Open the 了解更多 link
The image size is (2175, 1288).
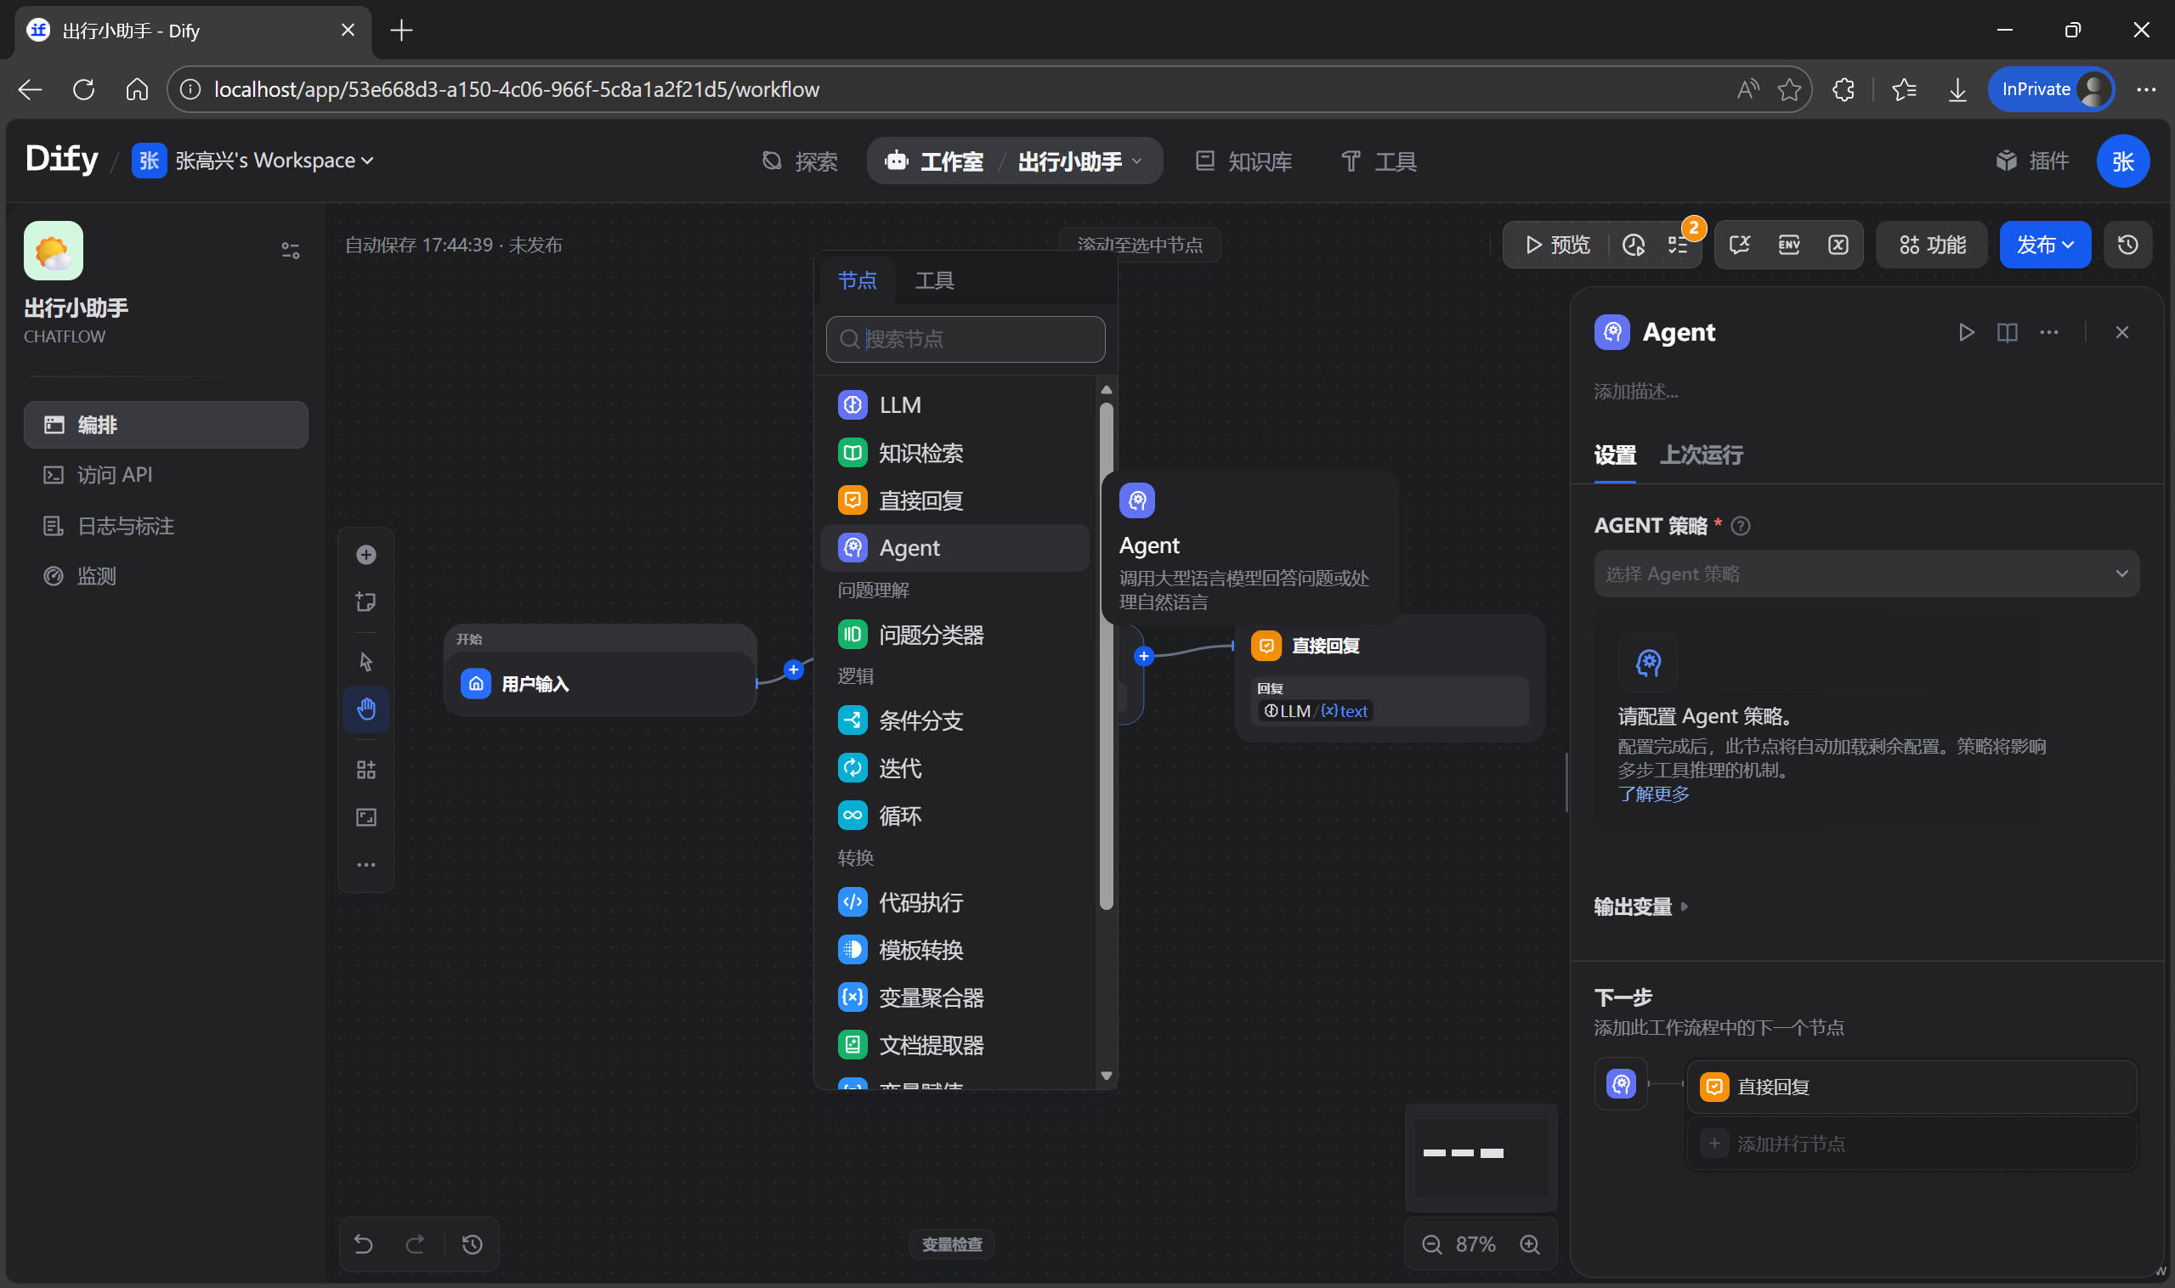tap(1653, 794)
